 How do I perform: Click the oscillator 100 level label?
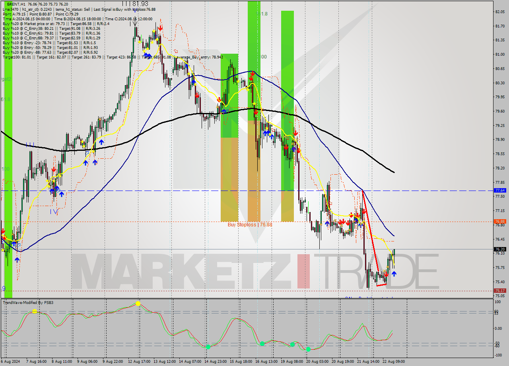(x=498, y=303)
